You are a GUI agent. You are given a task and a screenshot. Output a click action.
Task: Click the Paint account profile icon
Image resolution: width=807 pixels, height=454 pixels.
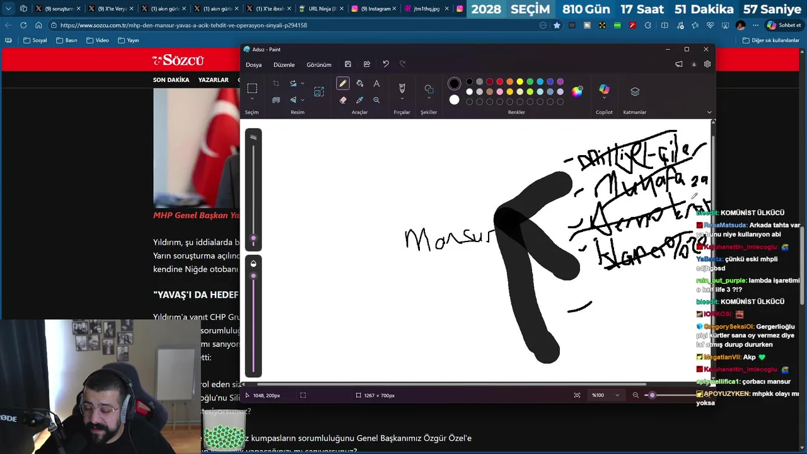coord(694,64)
